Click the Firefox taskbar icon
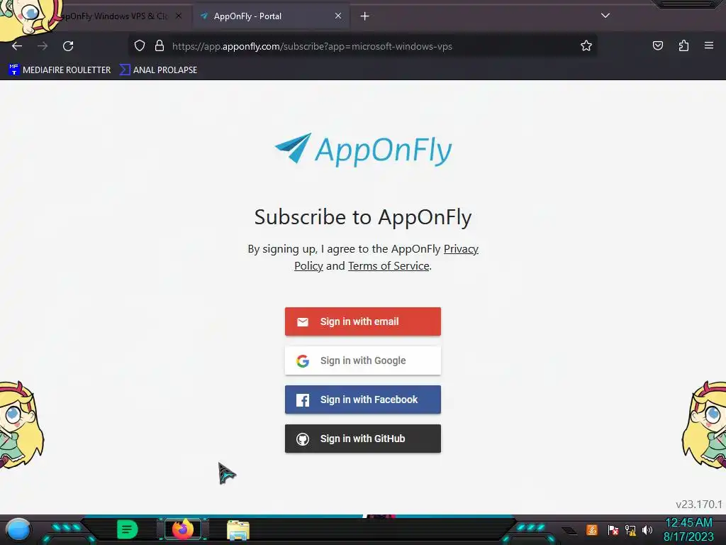The width and height of the screenshot is (726, 545). tap(183, 529)
